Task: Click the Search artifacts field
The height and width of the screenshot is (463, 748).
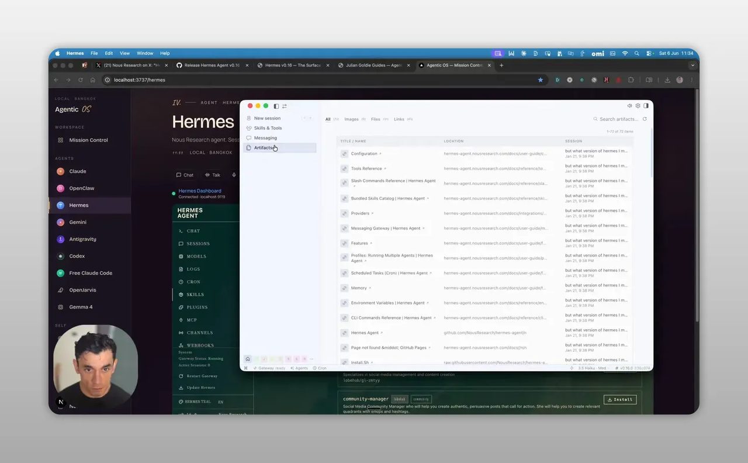Action: tap(618, 119)
